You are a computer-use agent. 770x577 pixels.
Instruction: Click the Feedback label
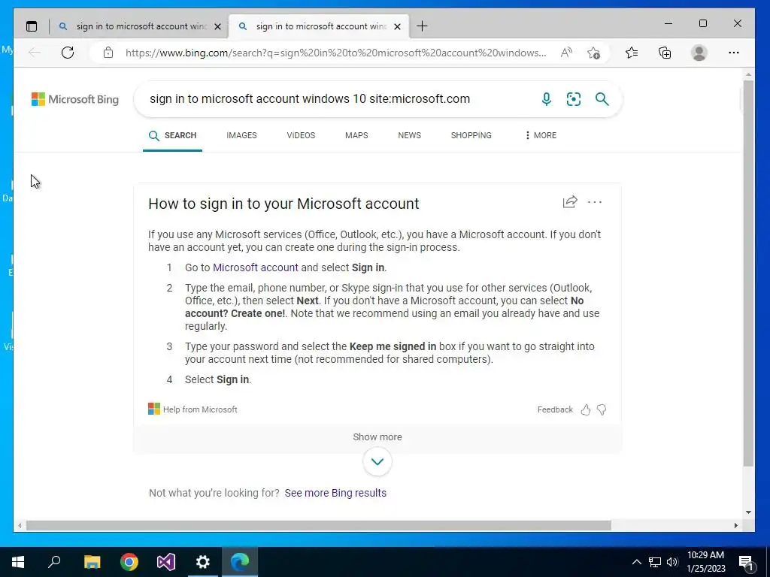click(555, 409)
